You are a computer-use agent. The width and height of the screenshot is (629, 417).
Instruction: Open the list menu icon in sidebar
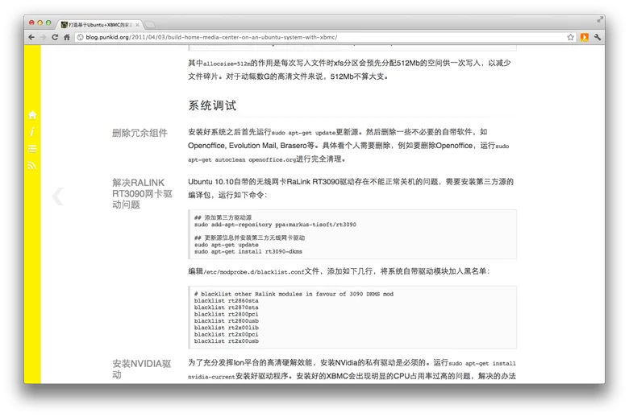pos(32,149)
